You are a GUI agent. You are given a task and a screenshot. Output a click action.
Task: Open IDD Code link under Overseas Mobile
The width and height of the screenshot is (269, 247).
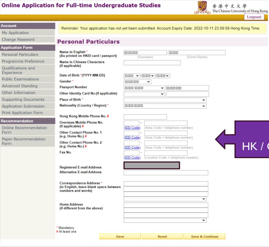click(x=132, y=128)
